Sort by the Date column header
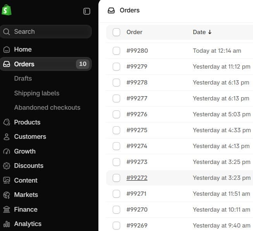The height and width of the screenshot is (231, 253). [x=199, y=32]
